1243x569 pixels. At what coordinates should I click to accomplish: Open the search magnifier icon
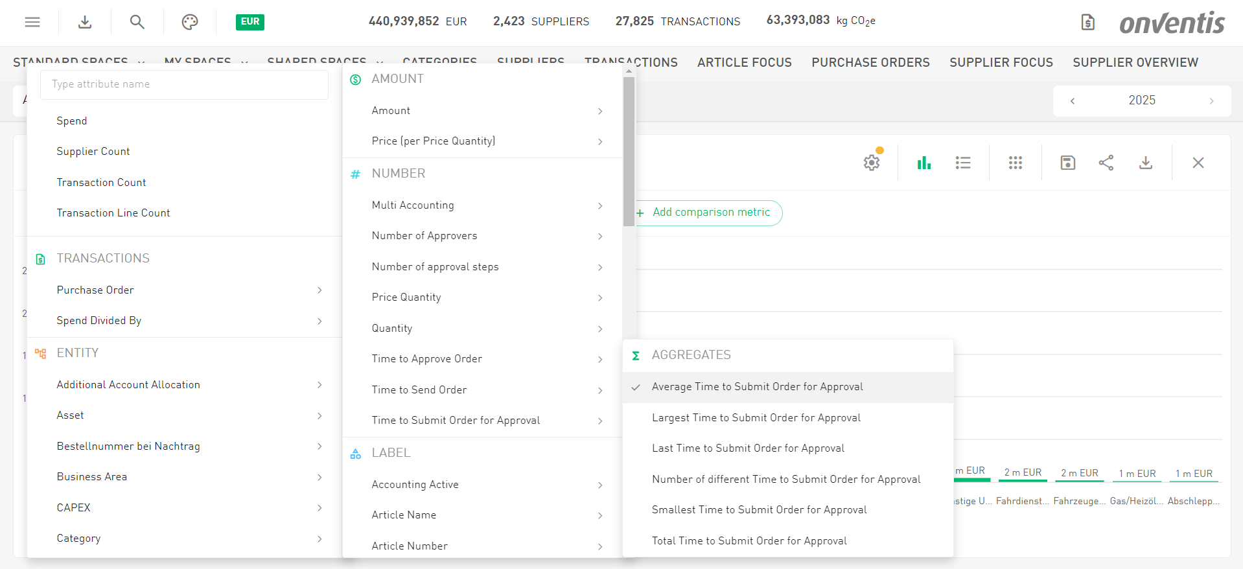137,22
